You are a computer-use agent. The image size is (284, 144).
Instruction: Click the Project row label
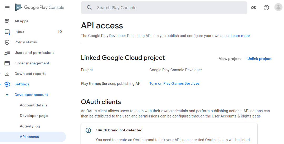(87, 70)
